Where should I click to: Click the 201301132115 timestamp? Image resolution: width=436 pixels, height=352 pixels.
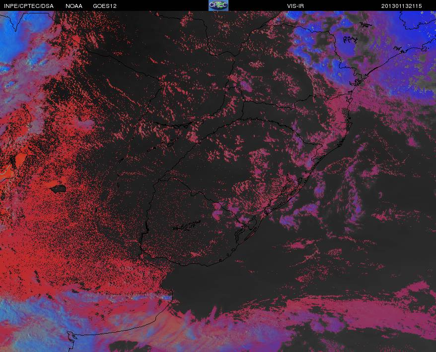tap(402, 6)
